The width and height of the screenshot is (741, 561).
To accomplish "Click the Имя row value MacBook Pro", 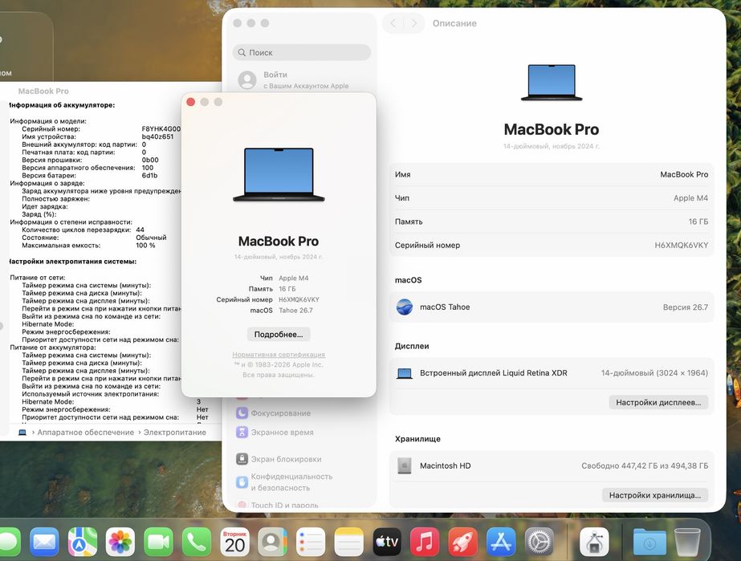I will 684,174.
